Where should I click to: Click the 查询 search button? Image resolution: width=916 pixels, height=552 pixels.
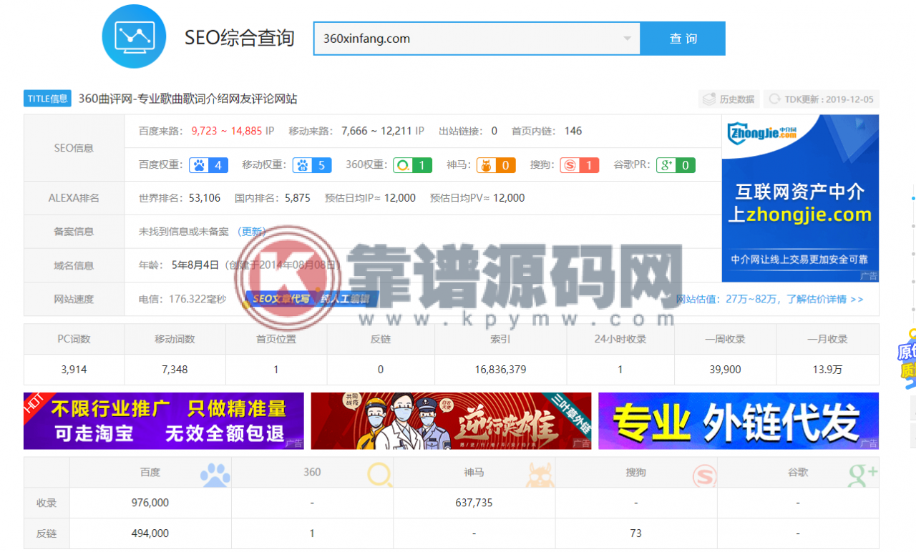[x=683, y=39]
